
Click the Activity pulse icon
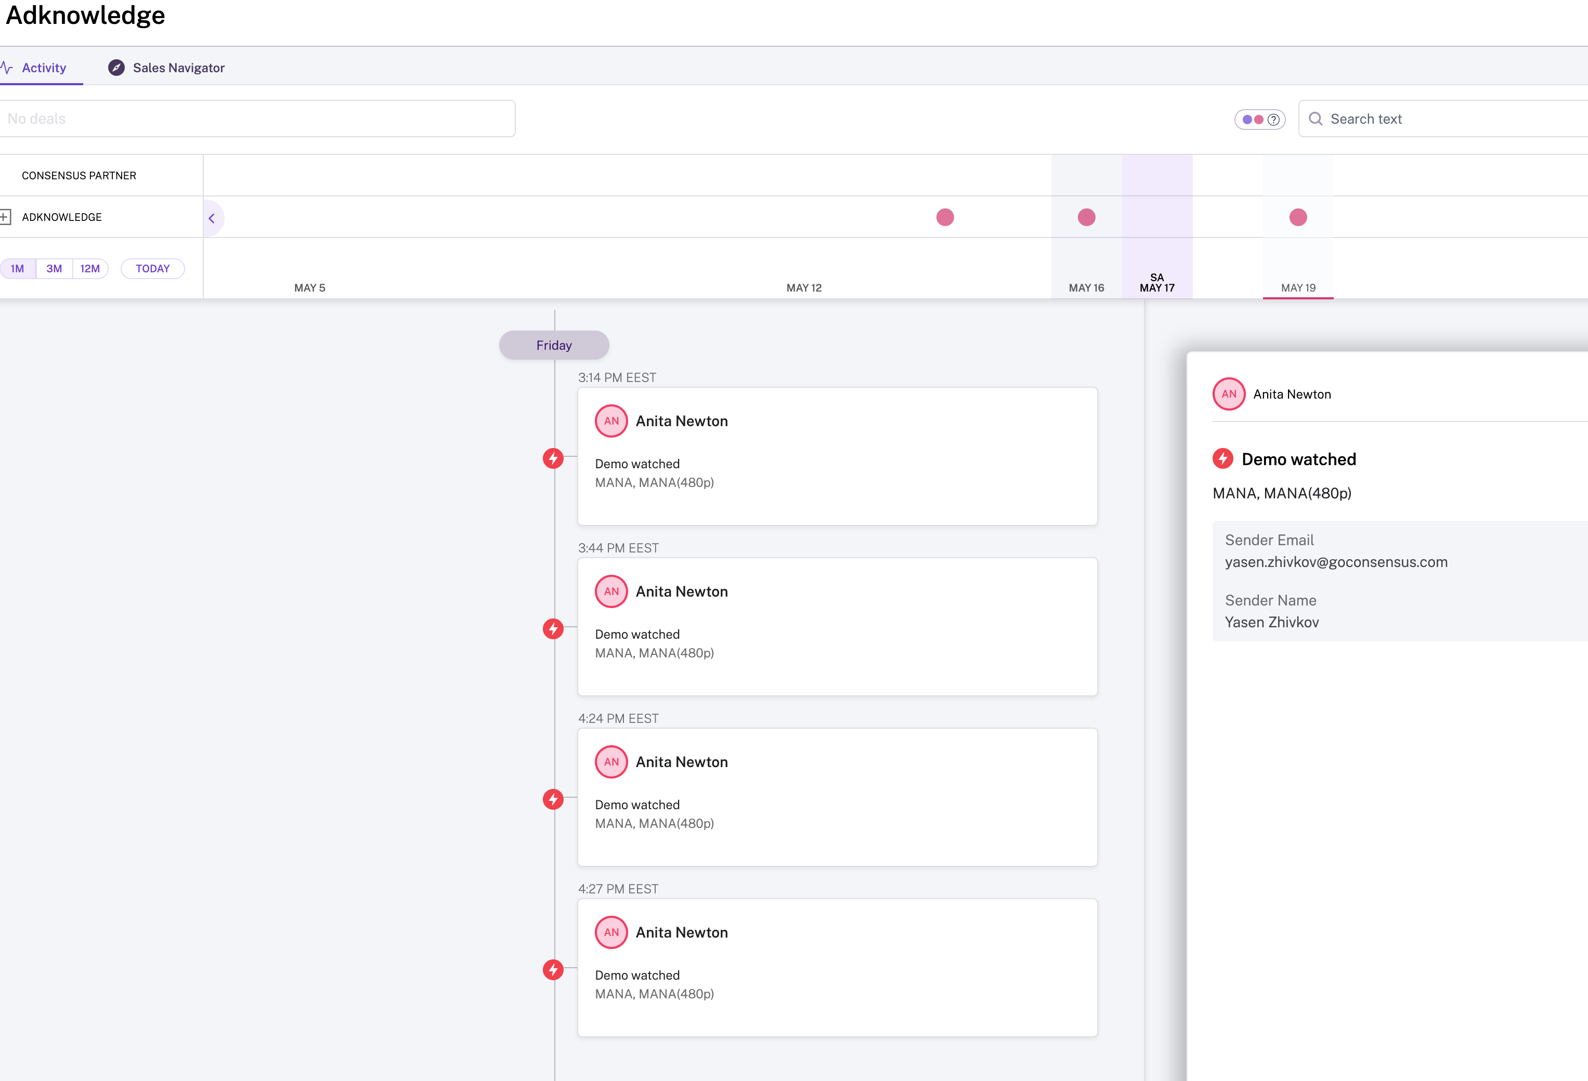(7, 68)
